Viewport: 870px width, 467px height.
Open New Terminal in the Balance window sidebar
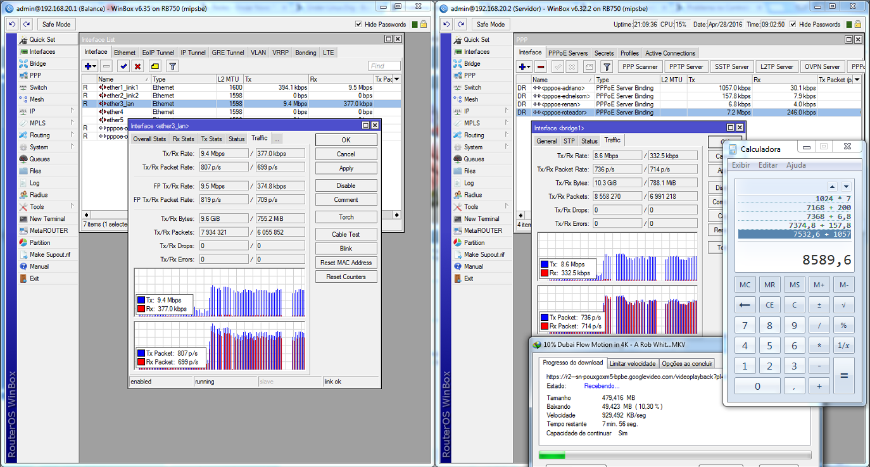pyautogui.click(x=47, y=219)
